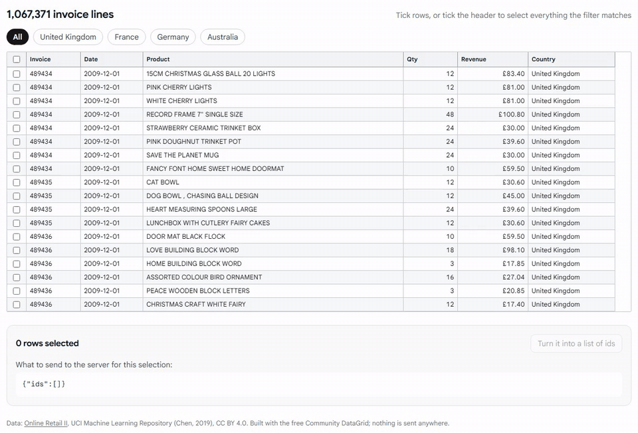The width and height of the screenshot is (638, 433).
Task: Click the Qty 18 cell
Action: 431,250
